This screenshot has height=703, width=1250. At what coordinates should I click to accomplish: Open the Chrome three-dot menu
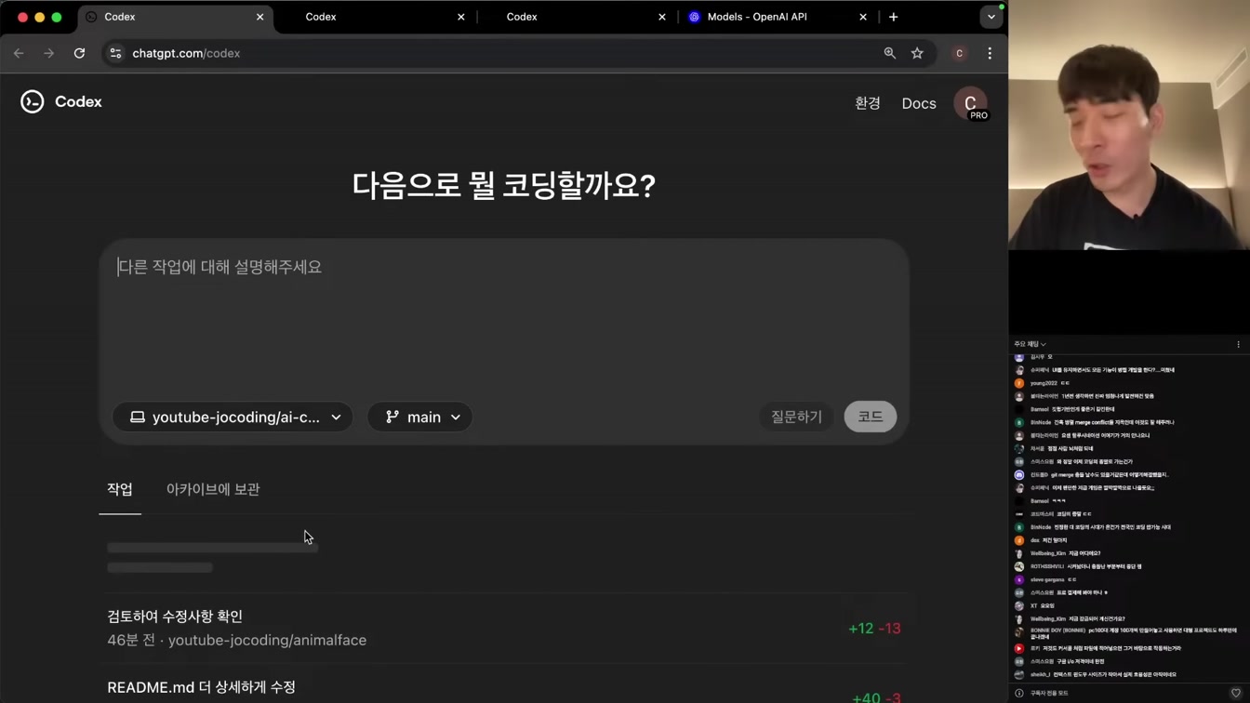(990, 54)
